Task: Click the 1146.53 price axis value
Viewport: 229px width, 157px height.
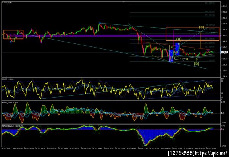Action: pos(224,35)
